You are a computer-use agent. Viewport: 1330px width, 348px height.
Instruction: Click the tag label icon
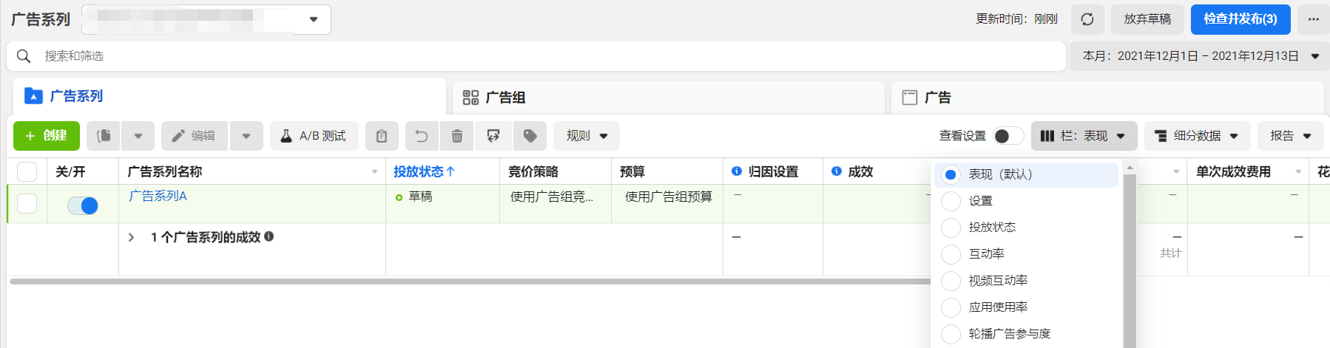point(530,136)
